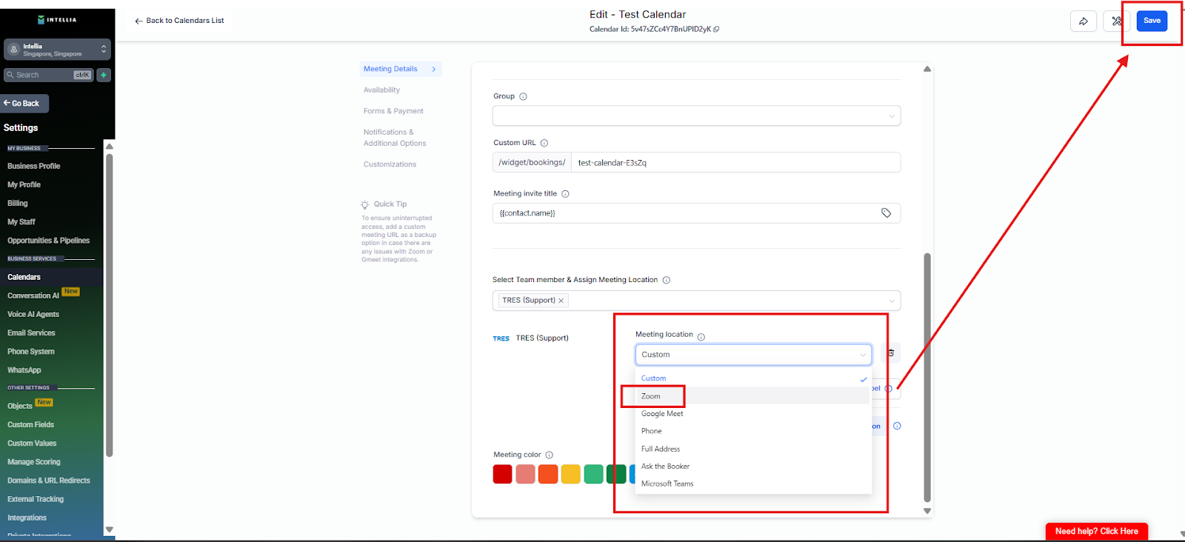Click info icon beside Select Team member label

667,280
